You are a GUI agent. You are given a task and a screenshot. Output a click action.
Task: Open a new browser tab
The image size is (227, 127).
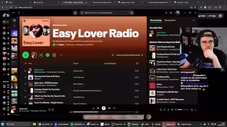click(203, 2)
